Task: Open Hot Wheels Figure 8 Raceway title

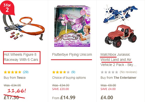Action: pyautogui.click(x=21, y=57)
